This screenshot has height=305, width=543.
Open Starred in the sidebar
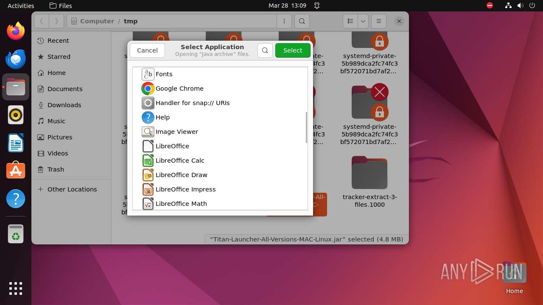point(71,57)
